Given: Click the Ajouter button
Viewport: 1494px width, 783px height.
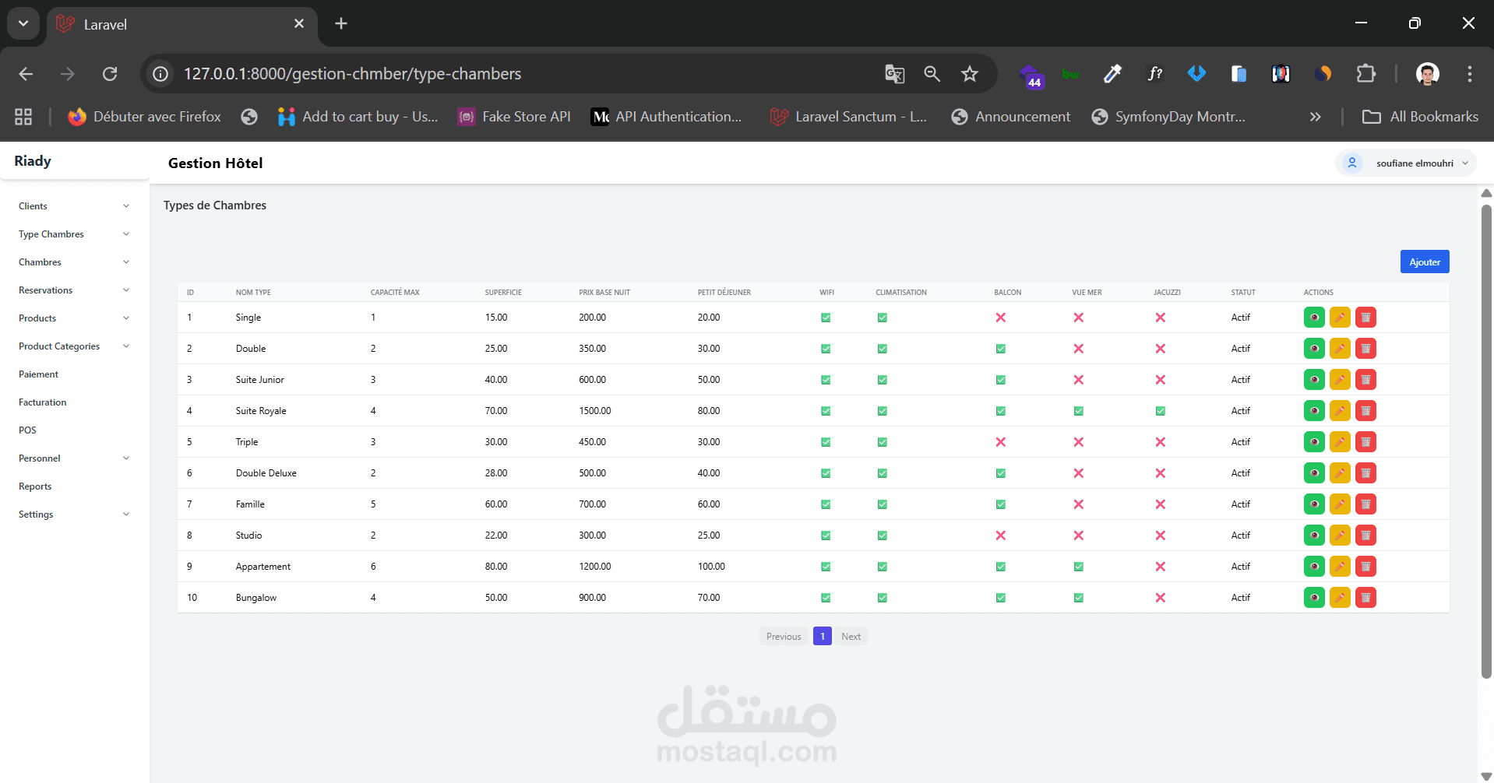Looking at the screenshot, I should [x=1425, y=262].
